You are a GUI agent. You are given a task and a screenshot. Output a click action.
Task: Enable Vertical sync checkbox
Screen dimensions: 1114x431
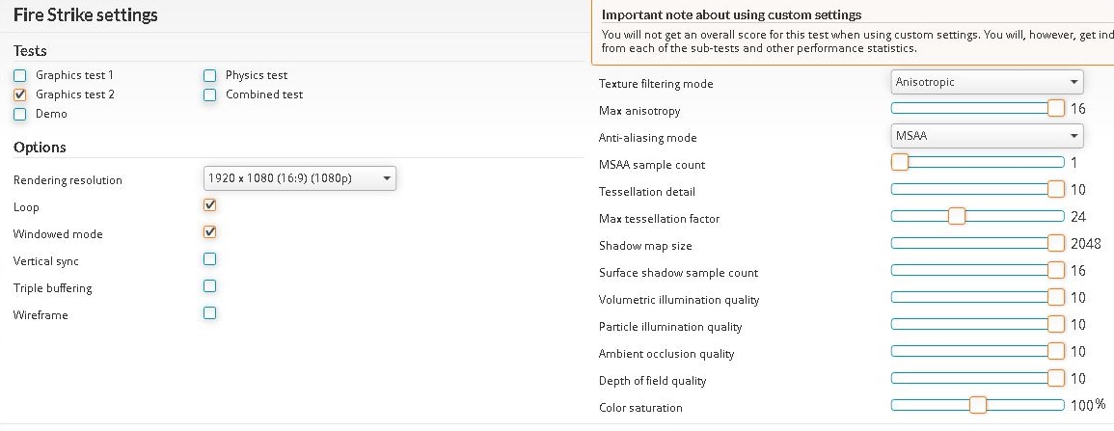[x=209, y=259]
